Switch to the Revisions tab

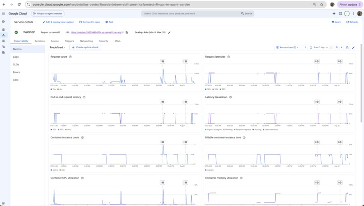(39, 41)
